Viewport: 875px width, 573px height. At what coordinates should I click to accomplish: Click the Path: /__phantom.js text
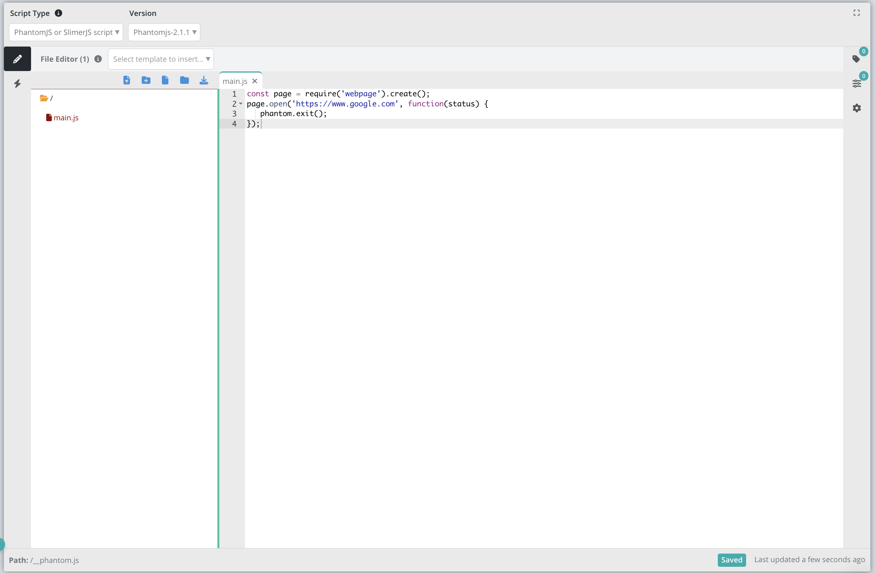pyautogui.click(x=44, y=560)
